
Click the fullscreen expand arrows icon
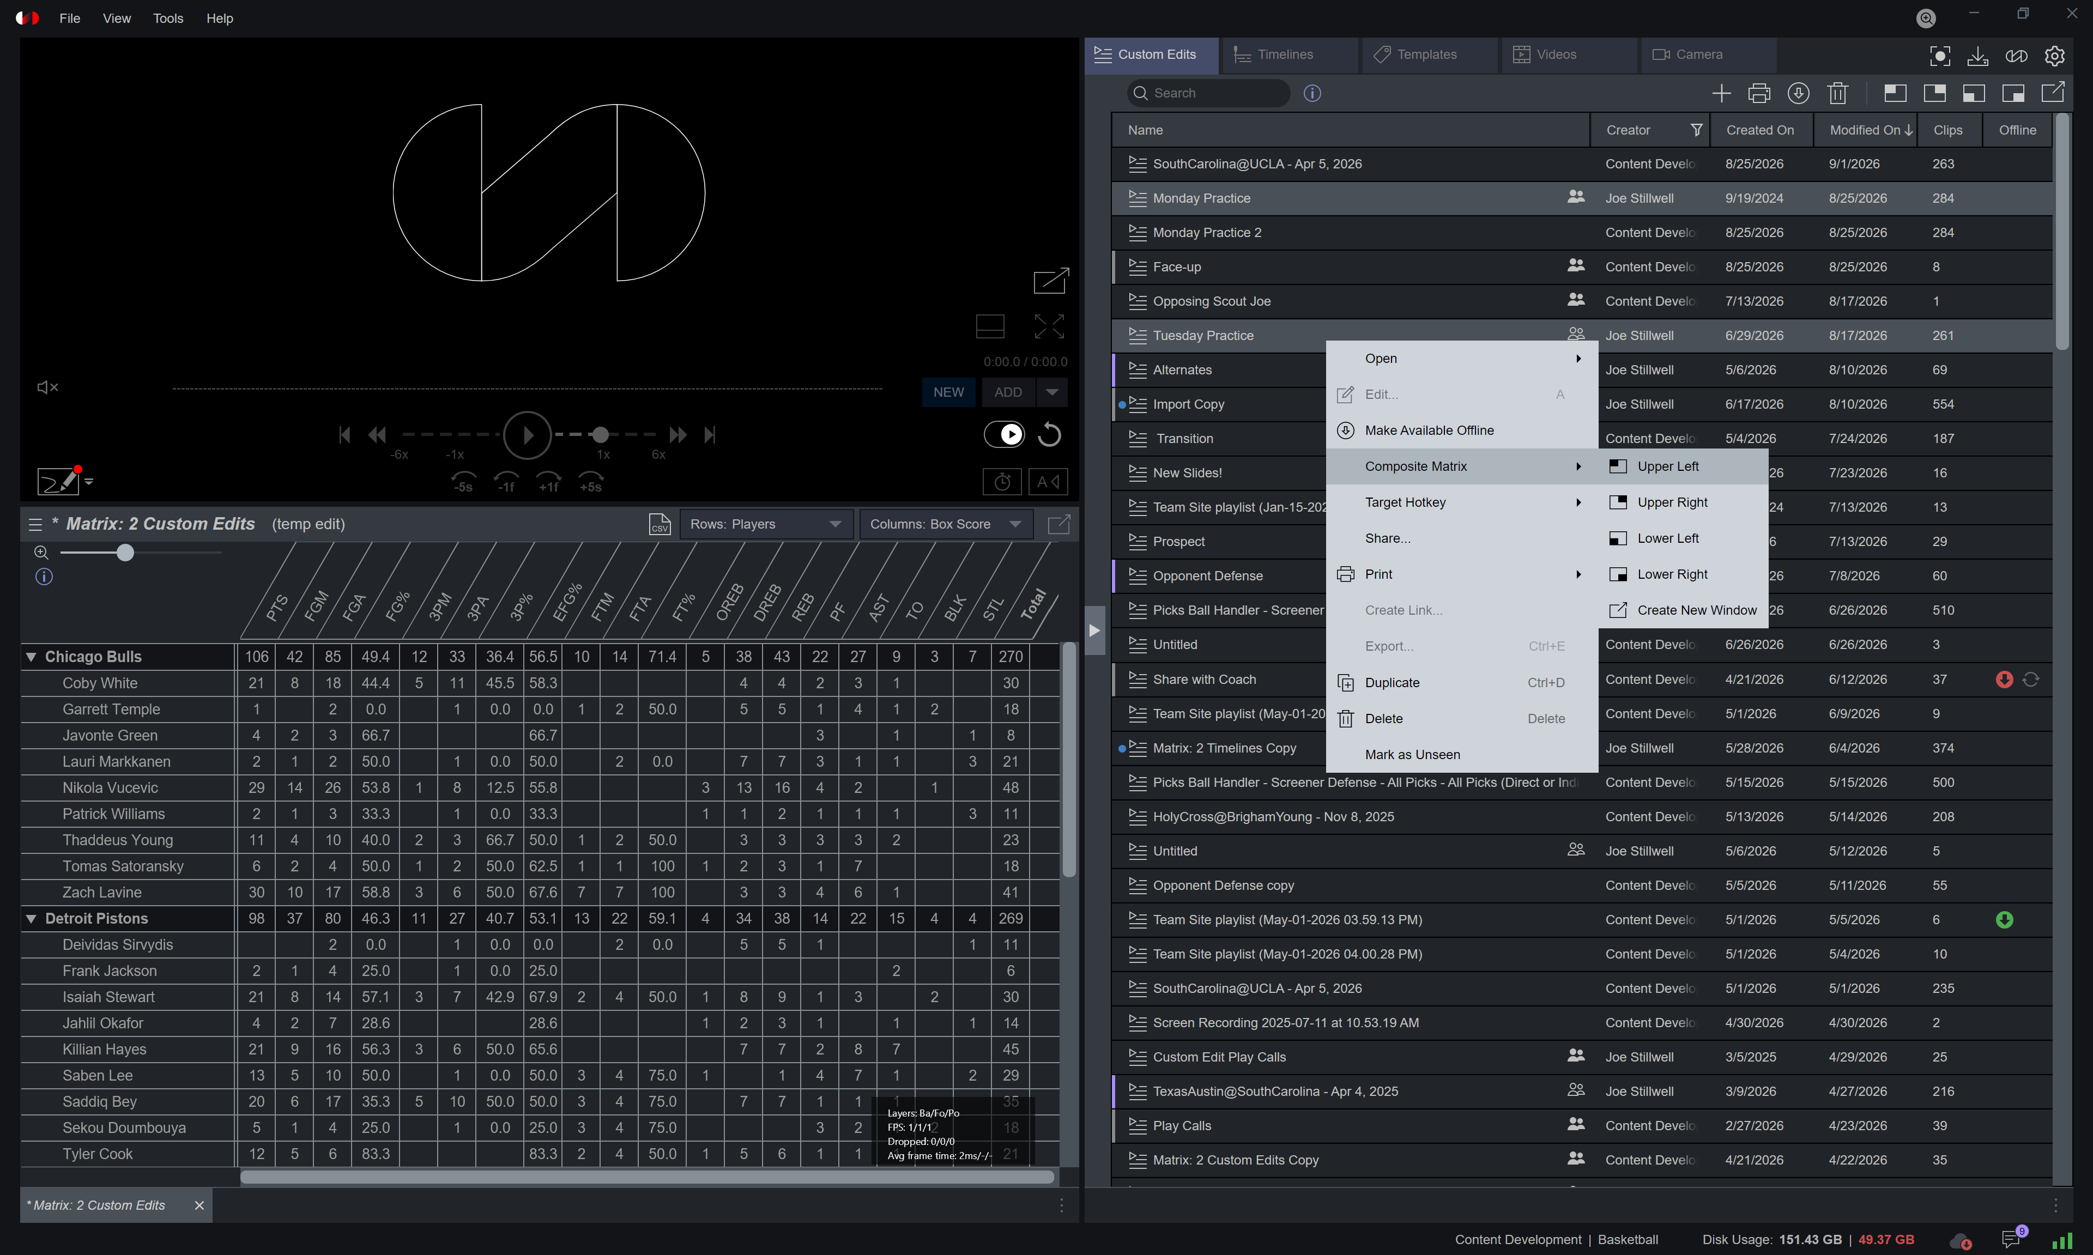tap(1049, 326)
